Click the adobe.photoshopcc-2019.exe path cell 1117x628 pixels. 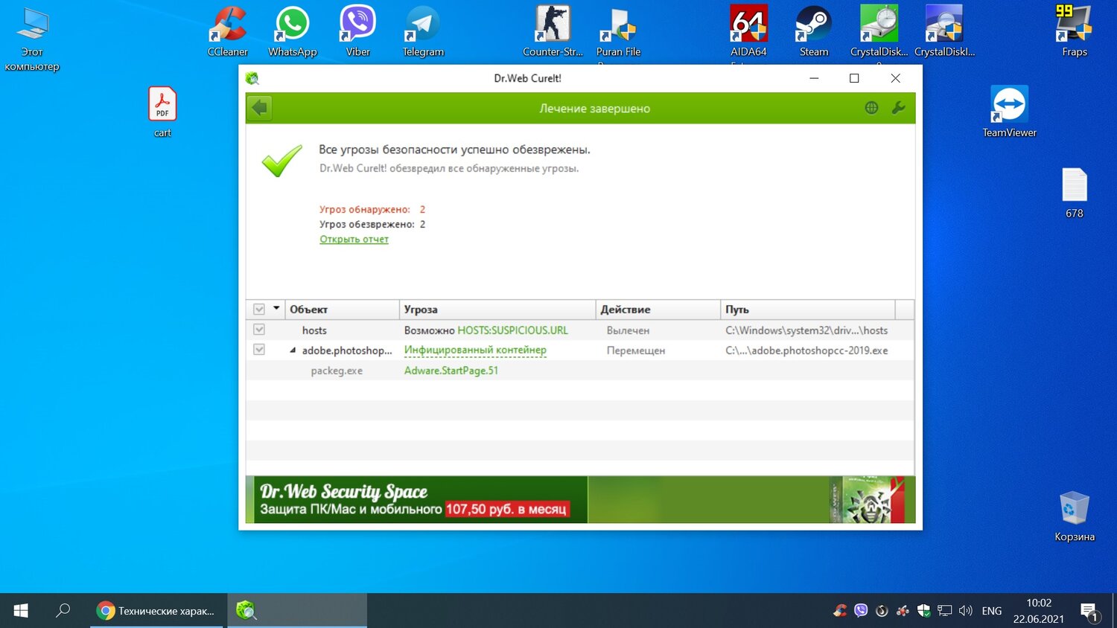click(x=806, y=350)
